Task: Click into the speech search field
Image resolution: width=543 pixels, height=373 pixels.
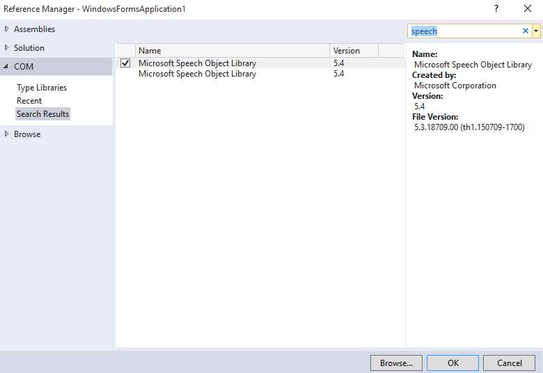Action: tap(464, 31)
